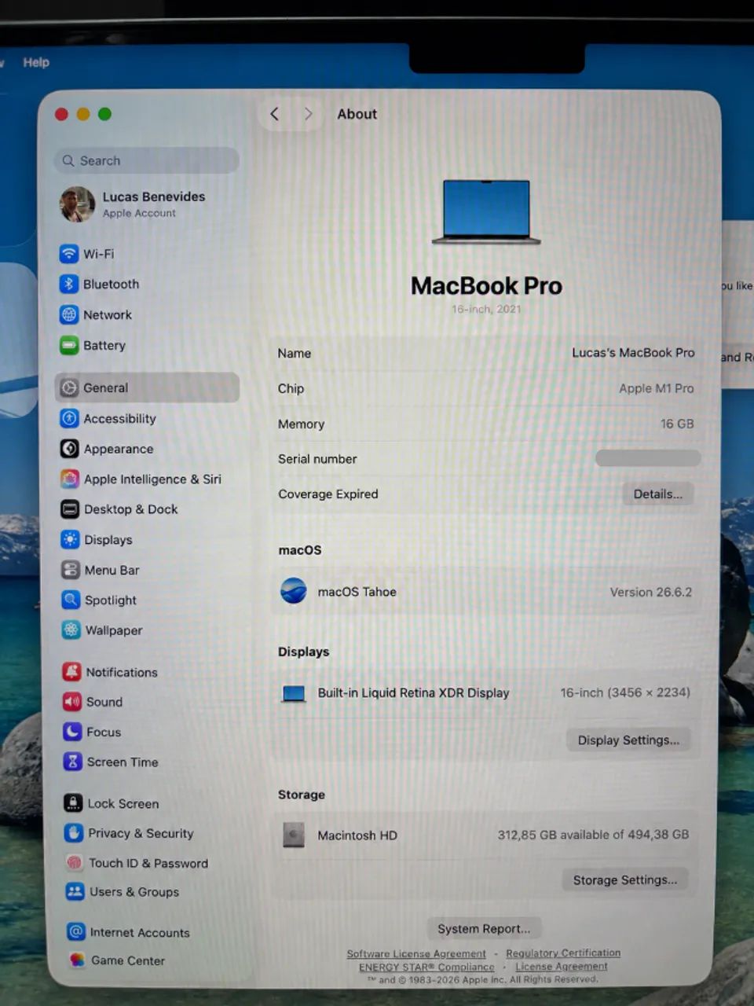This screenshot has height=1006, width=754.
Task: Click 312,85 GB available storage text
Action: coord(593,835)
